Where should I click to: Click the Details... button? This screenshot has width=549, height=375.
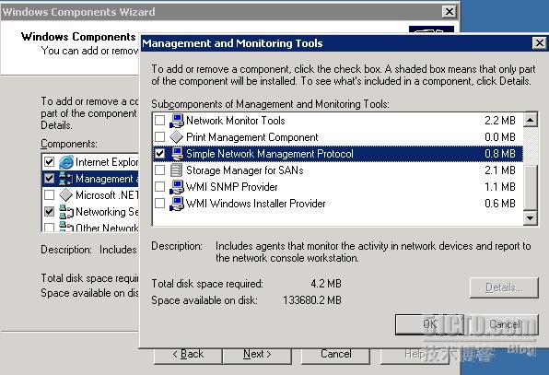tap(504, 287)
